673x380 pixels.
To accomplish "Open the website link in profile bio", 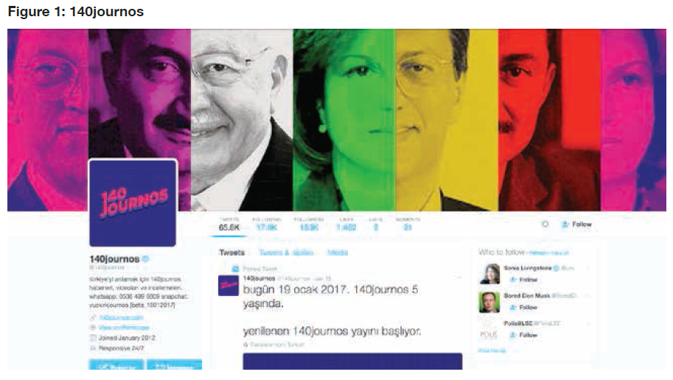I will 121,318.
